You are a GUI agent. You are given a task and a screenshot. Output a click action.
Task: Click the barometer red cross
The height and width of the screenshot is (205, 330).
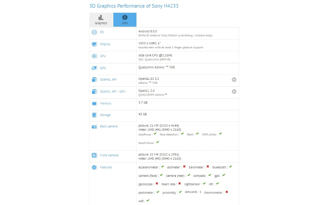click(x=208, y=167)
